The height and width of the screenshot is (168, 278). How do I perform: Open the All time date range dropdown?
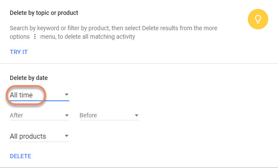pyautogui.click(x=40, y=95)
